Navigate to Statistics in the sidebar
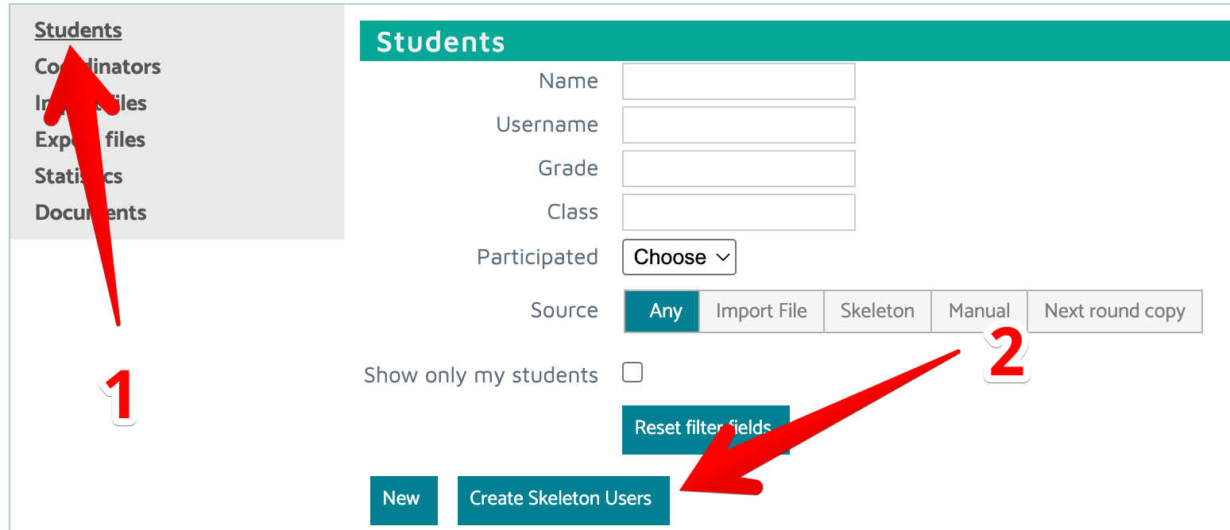Image resolution: width=1230 pixels, height=530 pixels. [x=79, y=176]
